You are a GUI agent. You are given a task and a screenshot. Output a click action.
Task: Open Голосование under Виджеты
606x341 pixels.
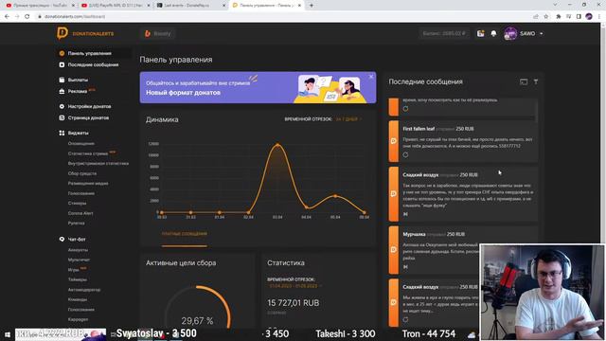80,193
